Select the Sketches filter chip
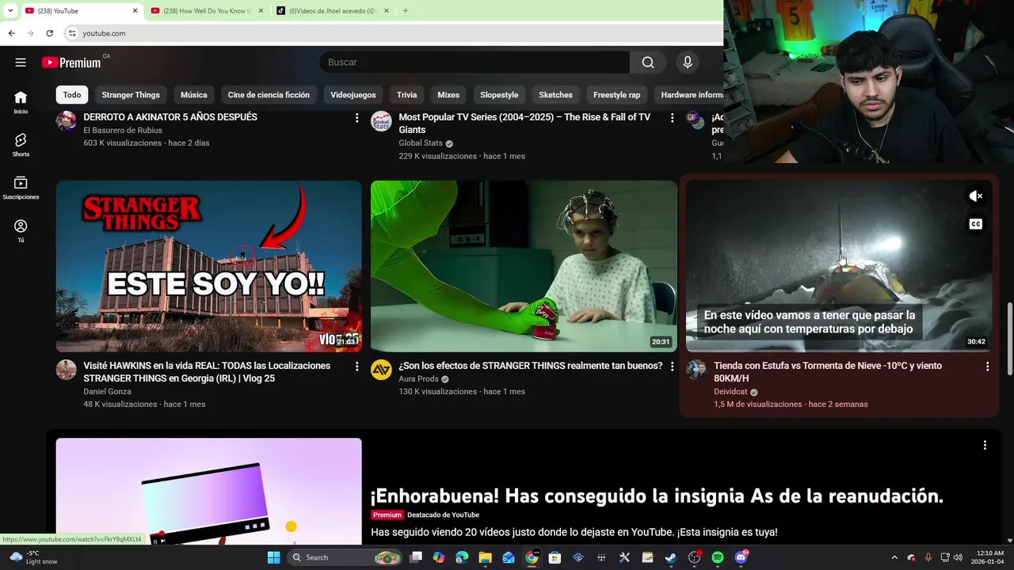The image size is (1014, 570). pos(555,95)
